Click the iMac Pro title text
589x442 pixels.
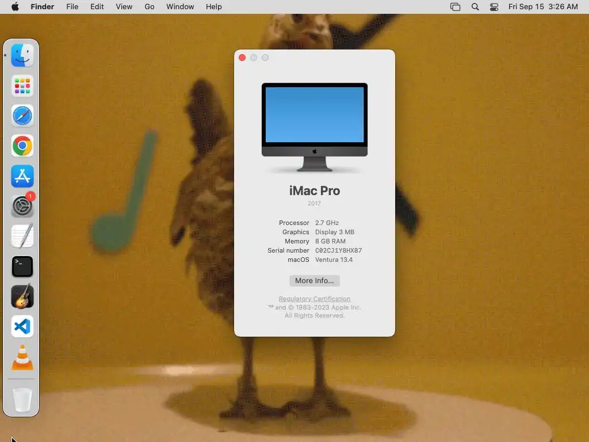315,191
